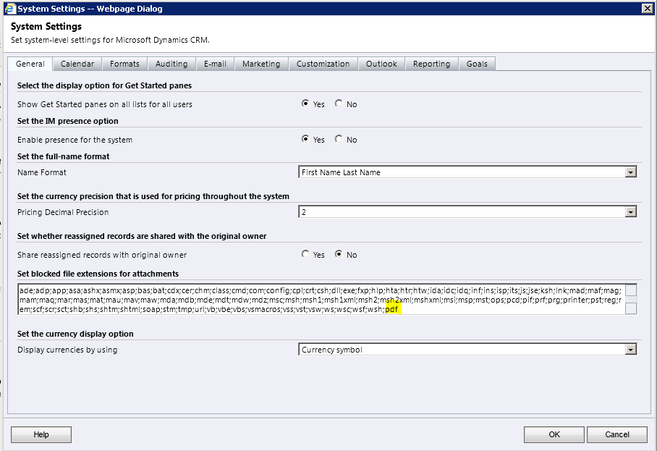The height and width of the screenshot is (451, 657).
Task: Close the System Settings dialog window
Action: [647, 9]
